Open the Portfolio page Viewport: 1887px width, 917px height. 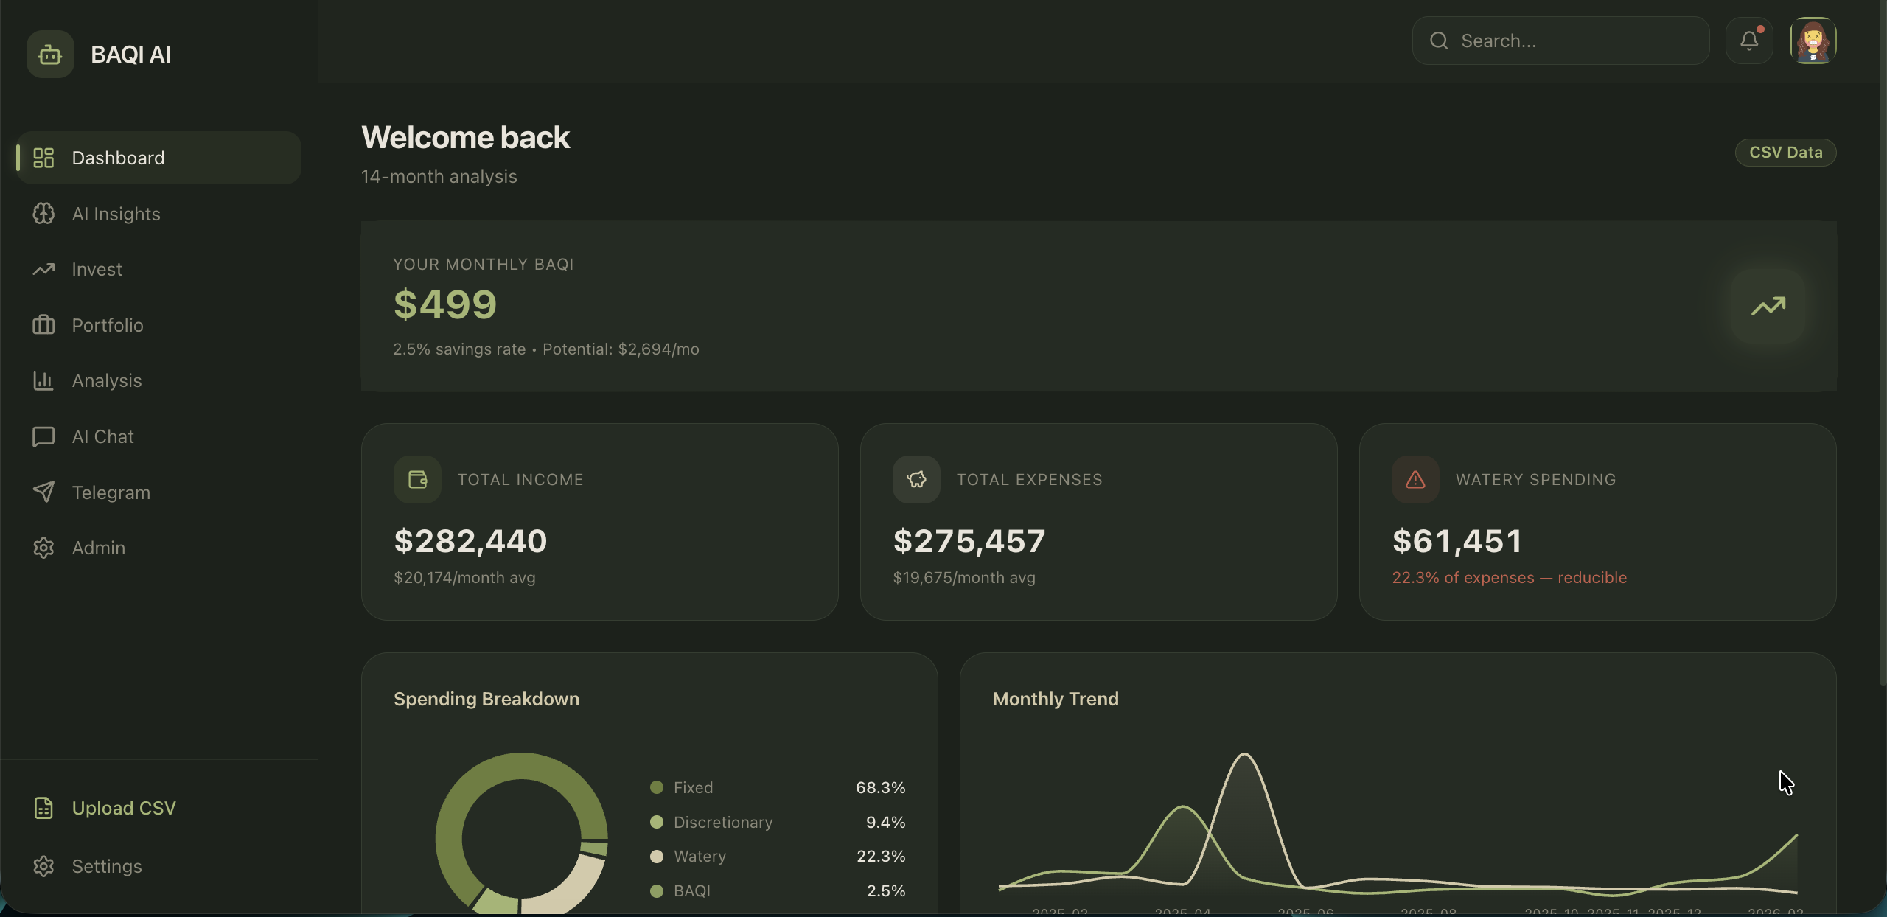158,325
